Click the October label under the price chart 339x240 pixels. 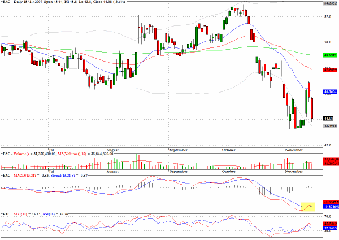(x=229, y=150)
